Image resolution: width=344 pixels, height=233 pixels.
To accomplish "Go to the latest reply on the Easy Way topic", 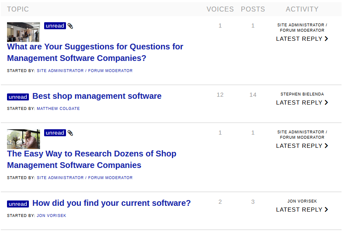I will 302,146.
